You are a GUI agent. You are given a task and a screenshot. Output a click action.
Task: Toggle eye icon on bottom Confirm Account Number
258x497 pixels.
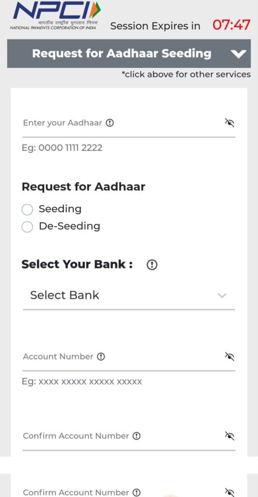coord(229,492)
